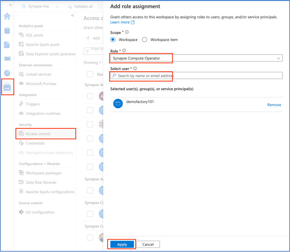The width and height of the screenshot is (290, 252).
Task: Open Integration runtimes
Action: 43,113
